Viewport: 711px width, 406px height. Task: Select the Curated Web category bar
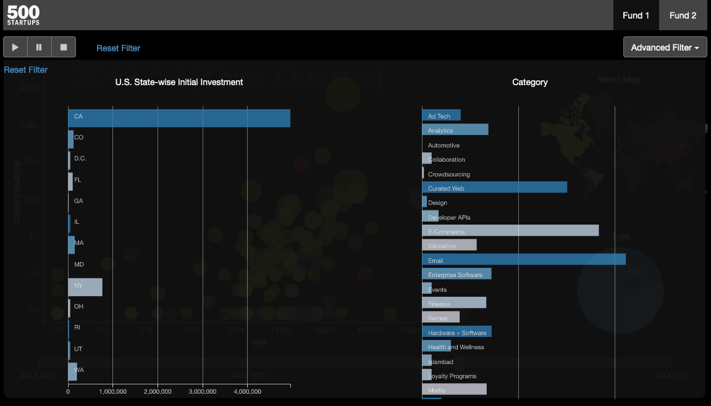[494, 188]
